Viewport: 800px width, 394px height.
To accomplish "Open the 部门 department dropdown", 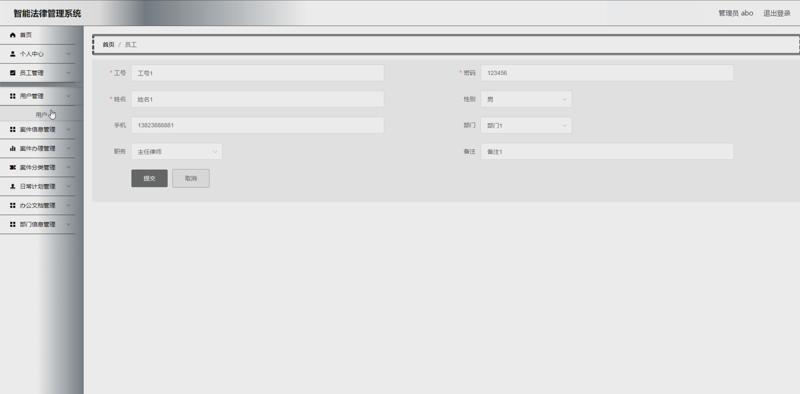I will point(526,126).
